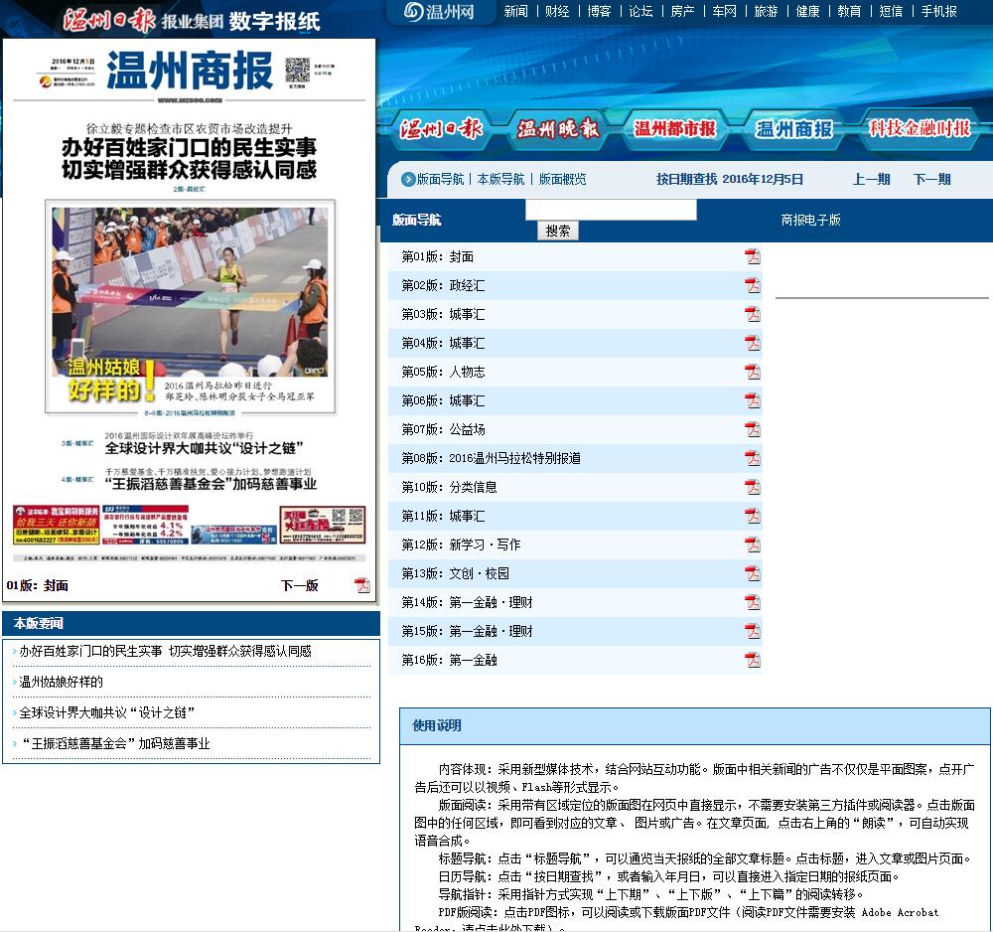Image resolution: width=993 pixels, height=932 pixels.
Task: Switch to 温州晚报 newspaper tab
Action: click(557, 128)
